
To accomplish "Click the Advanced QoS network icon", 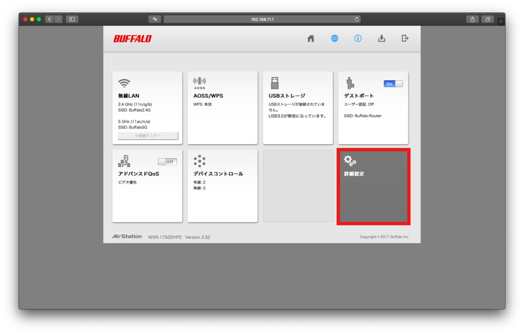I will click(x=124, y=161).
